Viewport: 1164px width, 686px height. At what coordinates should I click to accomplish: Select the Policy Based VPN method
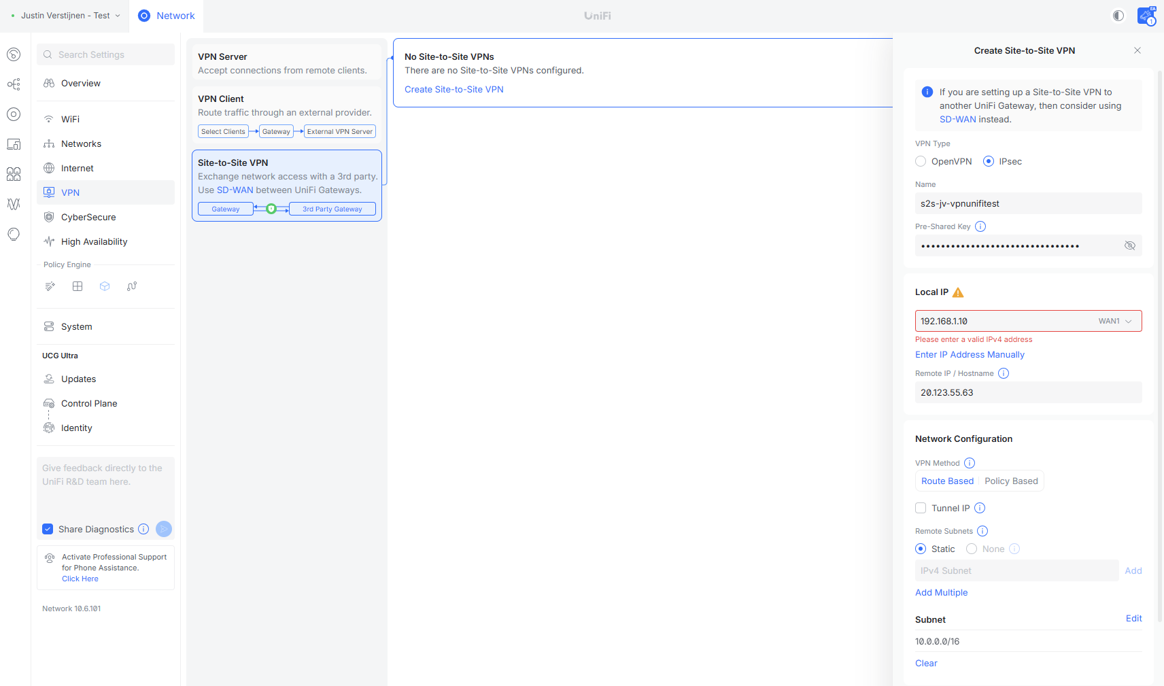pos(1011,481)
